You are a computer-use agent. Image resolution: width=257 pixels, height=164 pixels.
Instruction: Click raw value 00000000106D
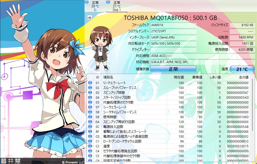coord(238,117)
